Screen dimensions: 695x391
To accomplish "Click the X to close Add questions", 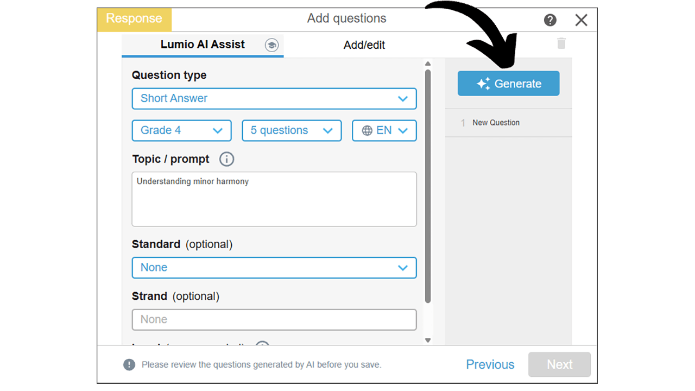I will [x=581, y=20].
